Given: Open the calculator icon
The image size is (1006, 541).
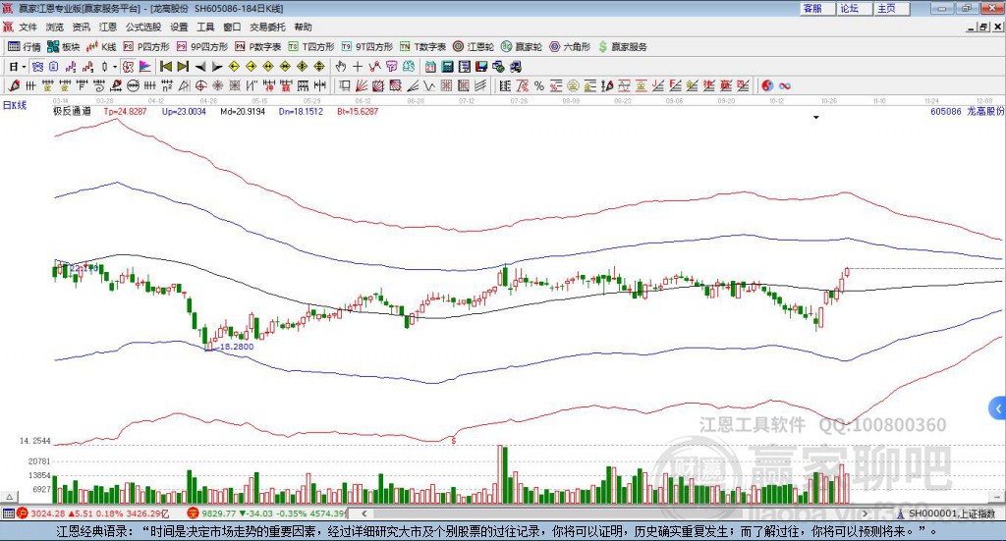Looking at the screenshot, I should click(447, 67).
